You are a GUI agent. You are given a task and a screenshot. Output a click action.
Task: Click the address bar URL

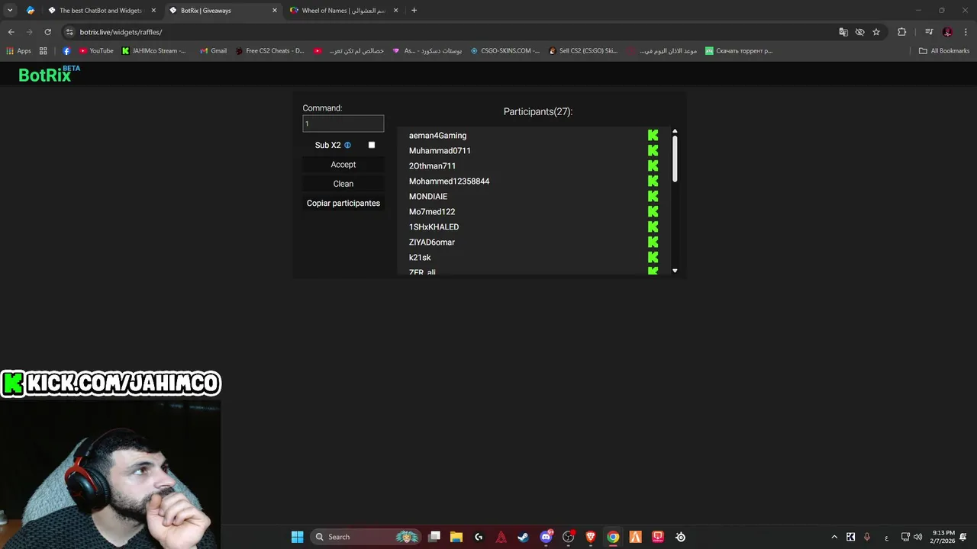[x=121, y=32]
